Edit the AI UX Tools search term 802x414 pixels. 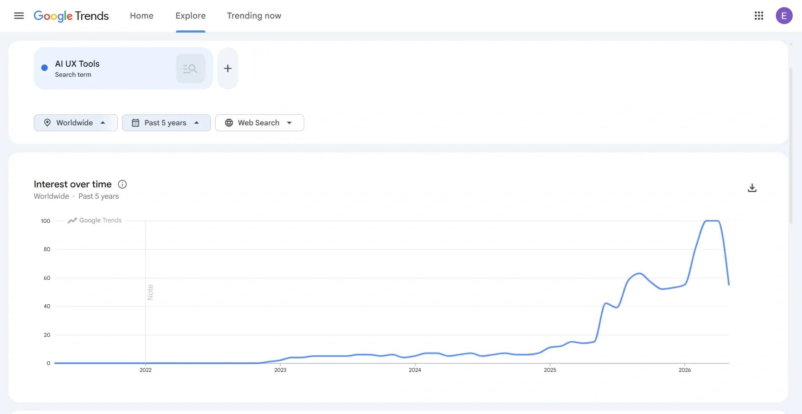(x=77, y=64)
